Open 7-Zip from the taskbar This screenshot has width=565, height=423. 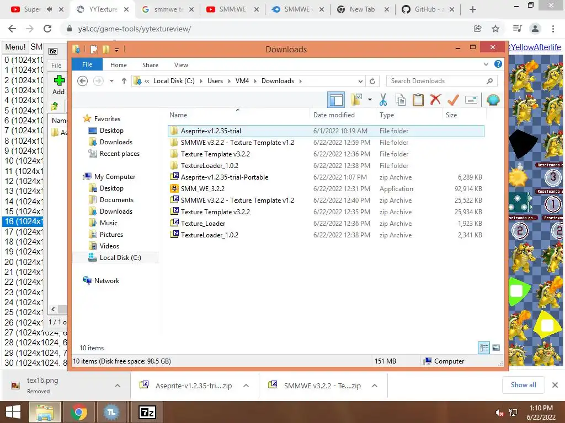(x=147, y=412)
